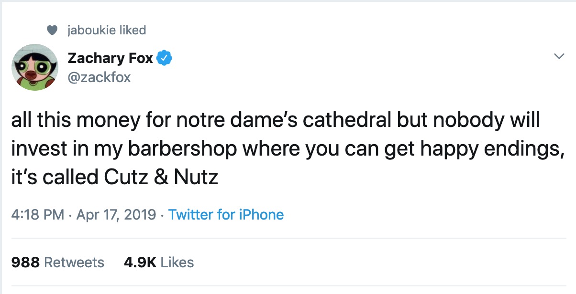
Task: Click the word Likes in stats row
Action: (177, 262)
